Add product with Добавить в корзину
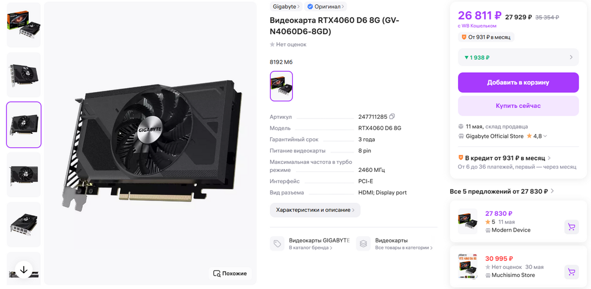This screenshot has width=591, height=289. (x=518, y=82)
